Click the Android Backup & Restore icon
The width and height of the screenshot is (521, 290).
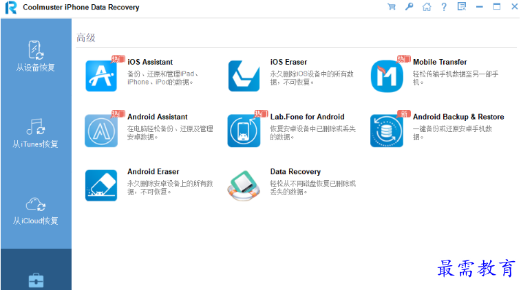click(x=387, y=131)
